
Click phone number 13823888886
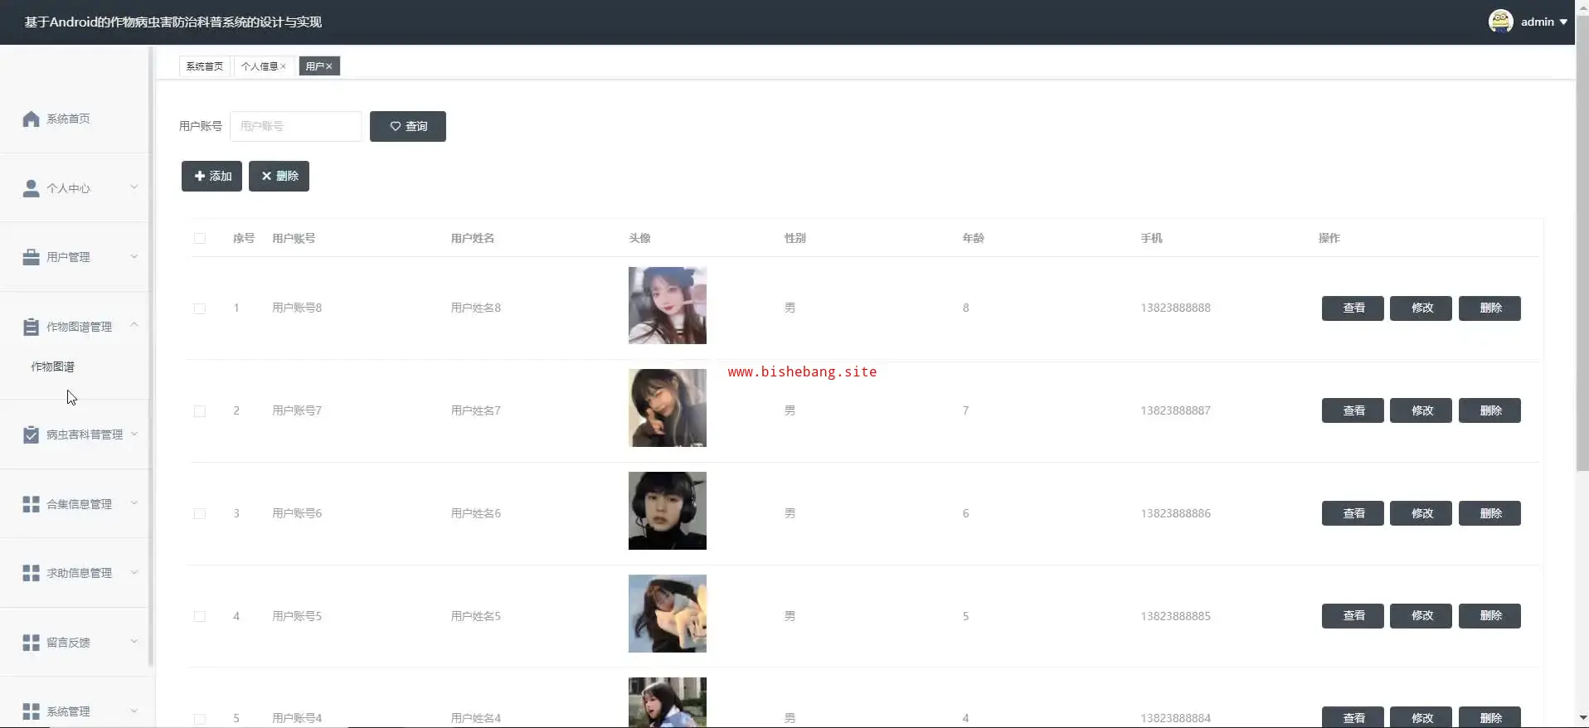point(1175,513)
